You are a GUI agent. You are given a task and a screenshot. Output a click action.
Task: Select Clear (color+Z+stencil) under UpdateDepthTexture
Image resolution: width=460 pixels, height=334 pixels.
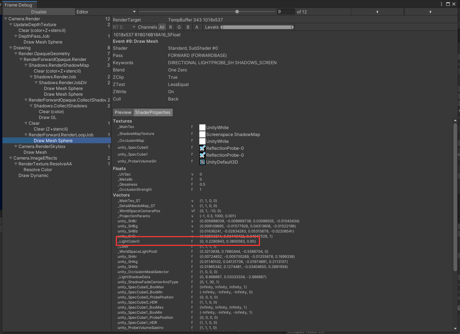click(42, 30)
